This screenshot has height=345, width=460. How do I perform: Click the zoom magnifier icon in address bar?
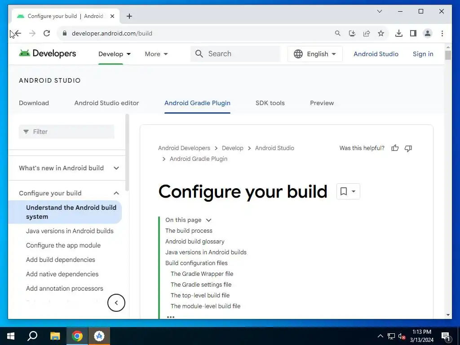338,33
